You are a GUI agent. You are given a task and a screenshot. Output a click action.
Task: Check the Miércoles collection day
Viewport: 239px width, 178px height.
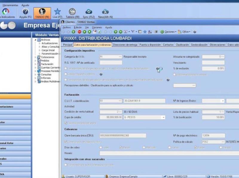pos(144,147)
